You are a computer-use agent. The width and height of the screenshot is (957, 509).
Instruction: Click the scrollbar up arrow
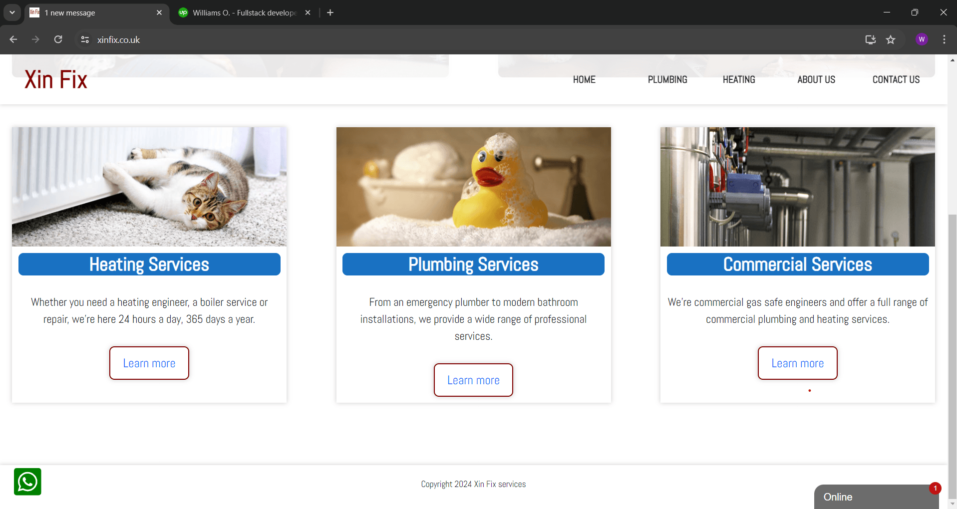[953, 60]
